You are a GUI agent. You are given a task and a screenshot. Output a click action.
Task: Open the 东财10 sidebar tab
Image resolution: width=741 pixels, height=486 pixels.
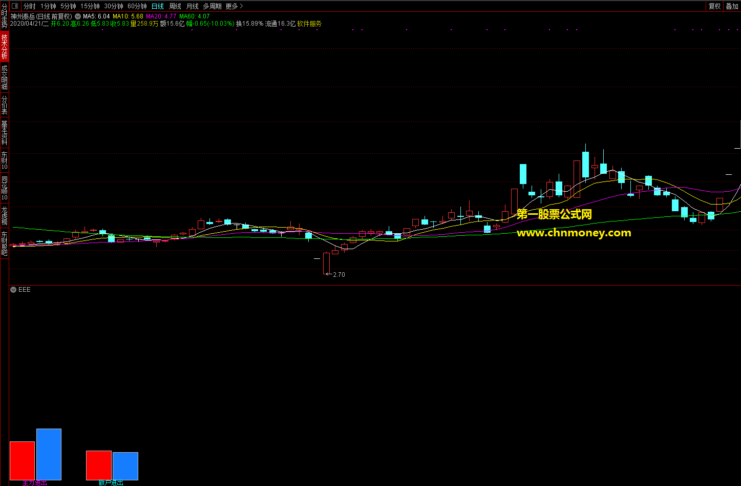(x=4, y=160)
